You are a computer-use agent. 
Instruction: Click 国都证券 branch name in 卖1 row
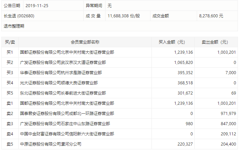point(67,103)
